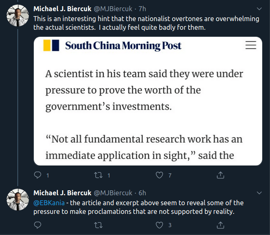Viewport: 270px width, 235px height.
Task: Expand the first tweet's more options chevron
Action: 259,9
